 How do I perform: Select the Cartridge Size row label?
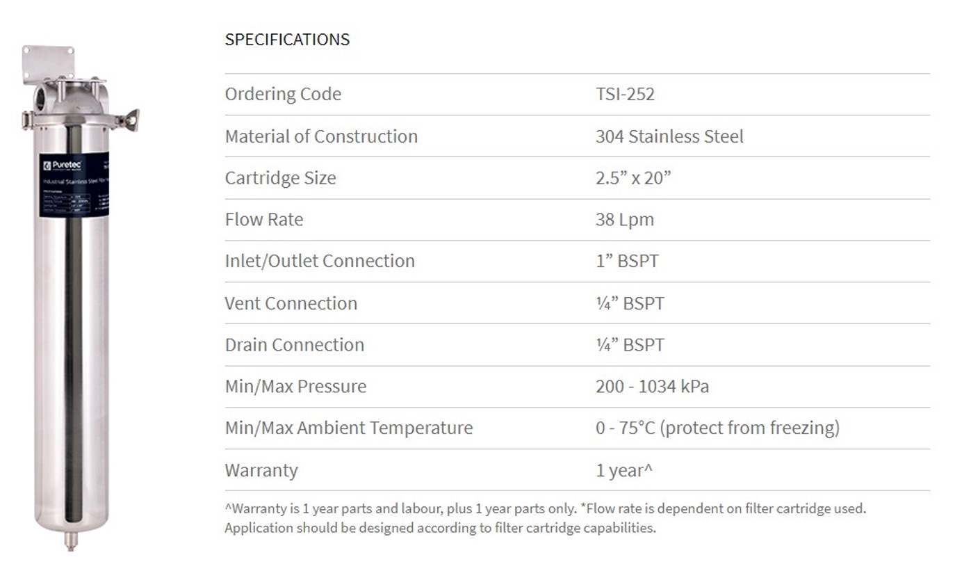[x=280, y=177]
